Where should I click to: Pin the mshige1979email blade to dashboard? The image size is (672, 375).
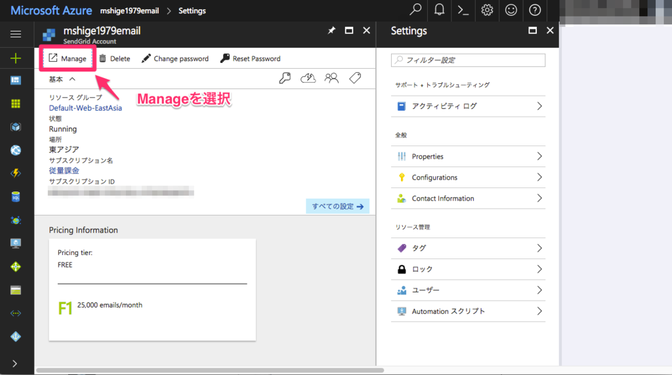coord(331,30)
